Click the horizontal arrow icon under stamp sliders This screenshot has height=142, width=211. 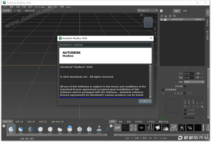click(189, 107)
